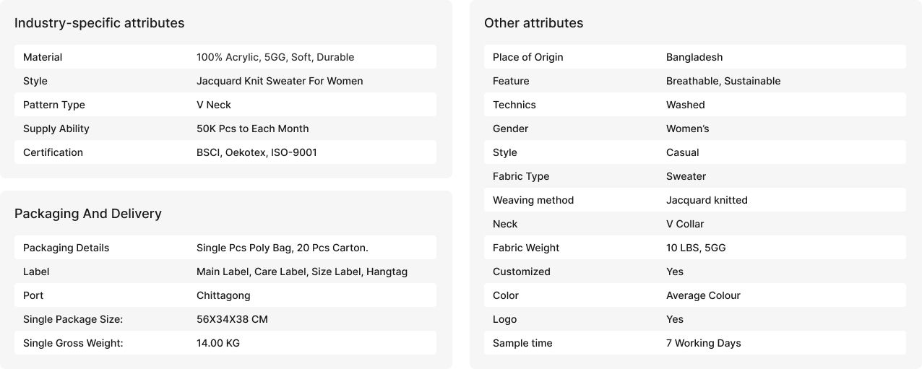Click the Technics Washed value
Screen dimensions: 922x369
685,105
